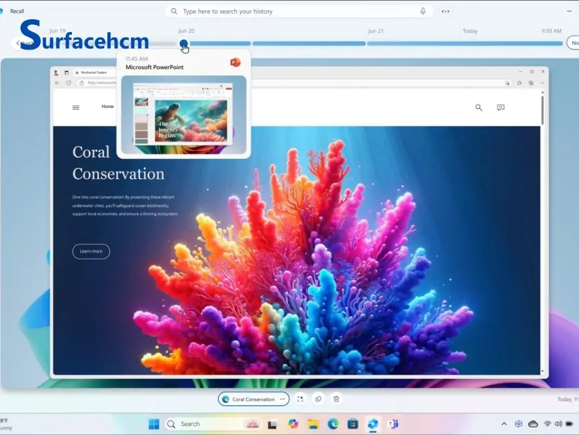Open the Coral Conservation Edge pill button
The width and height of the screenshot is (579, 435).
pyautogui.click(x=253, y=399)
